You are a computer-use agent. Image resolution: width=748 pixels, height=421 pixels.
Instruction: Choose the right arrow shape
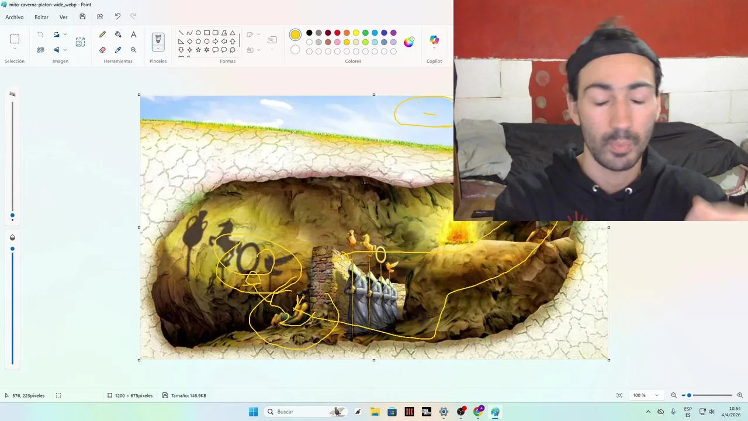[x=215, y=42]
